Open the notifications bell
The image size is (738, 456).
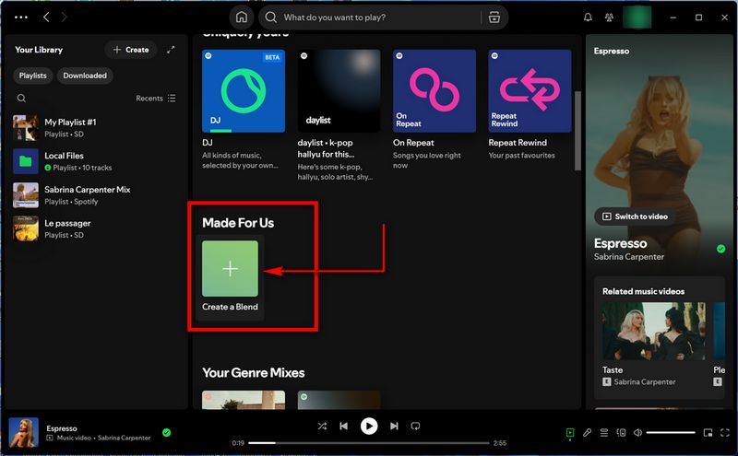click(588, 18)
